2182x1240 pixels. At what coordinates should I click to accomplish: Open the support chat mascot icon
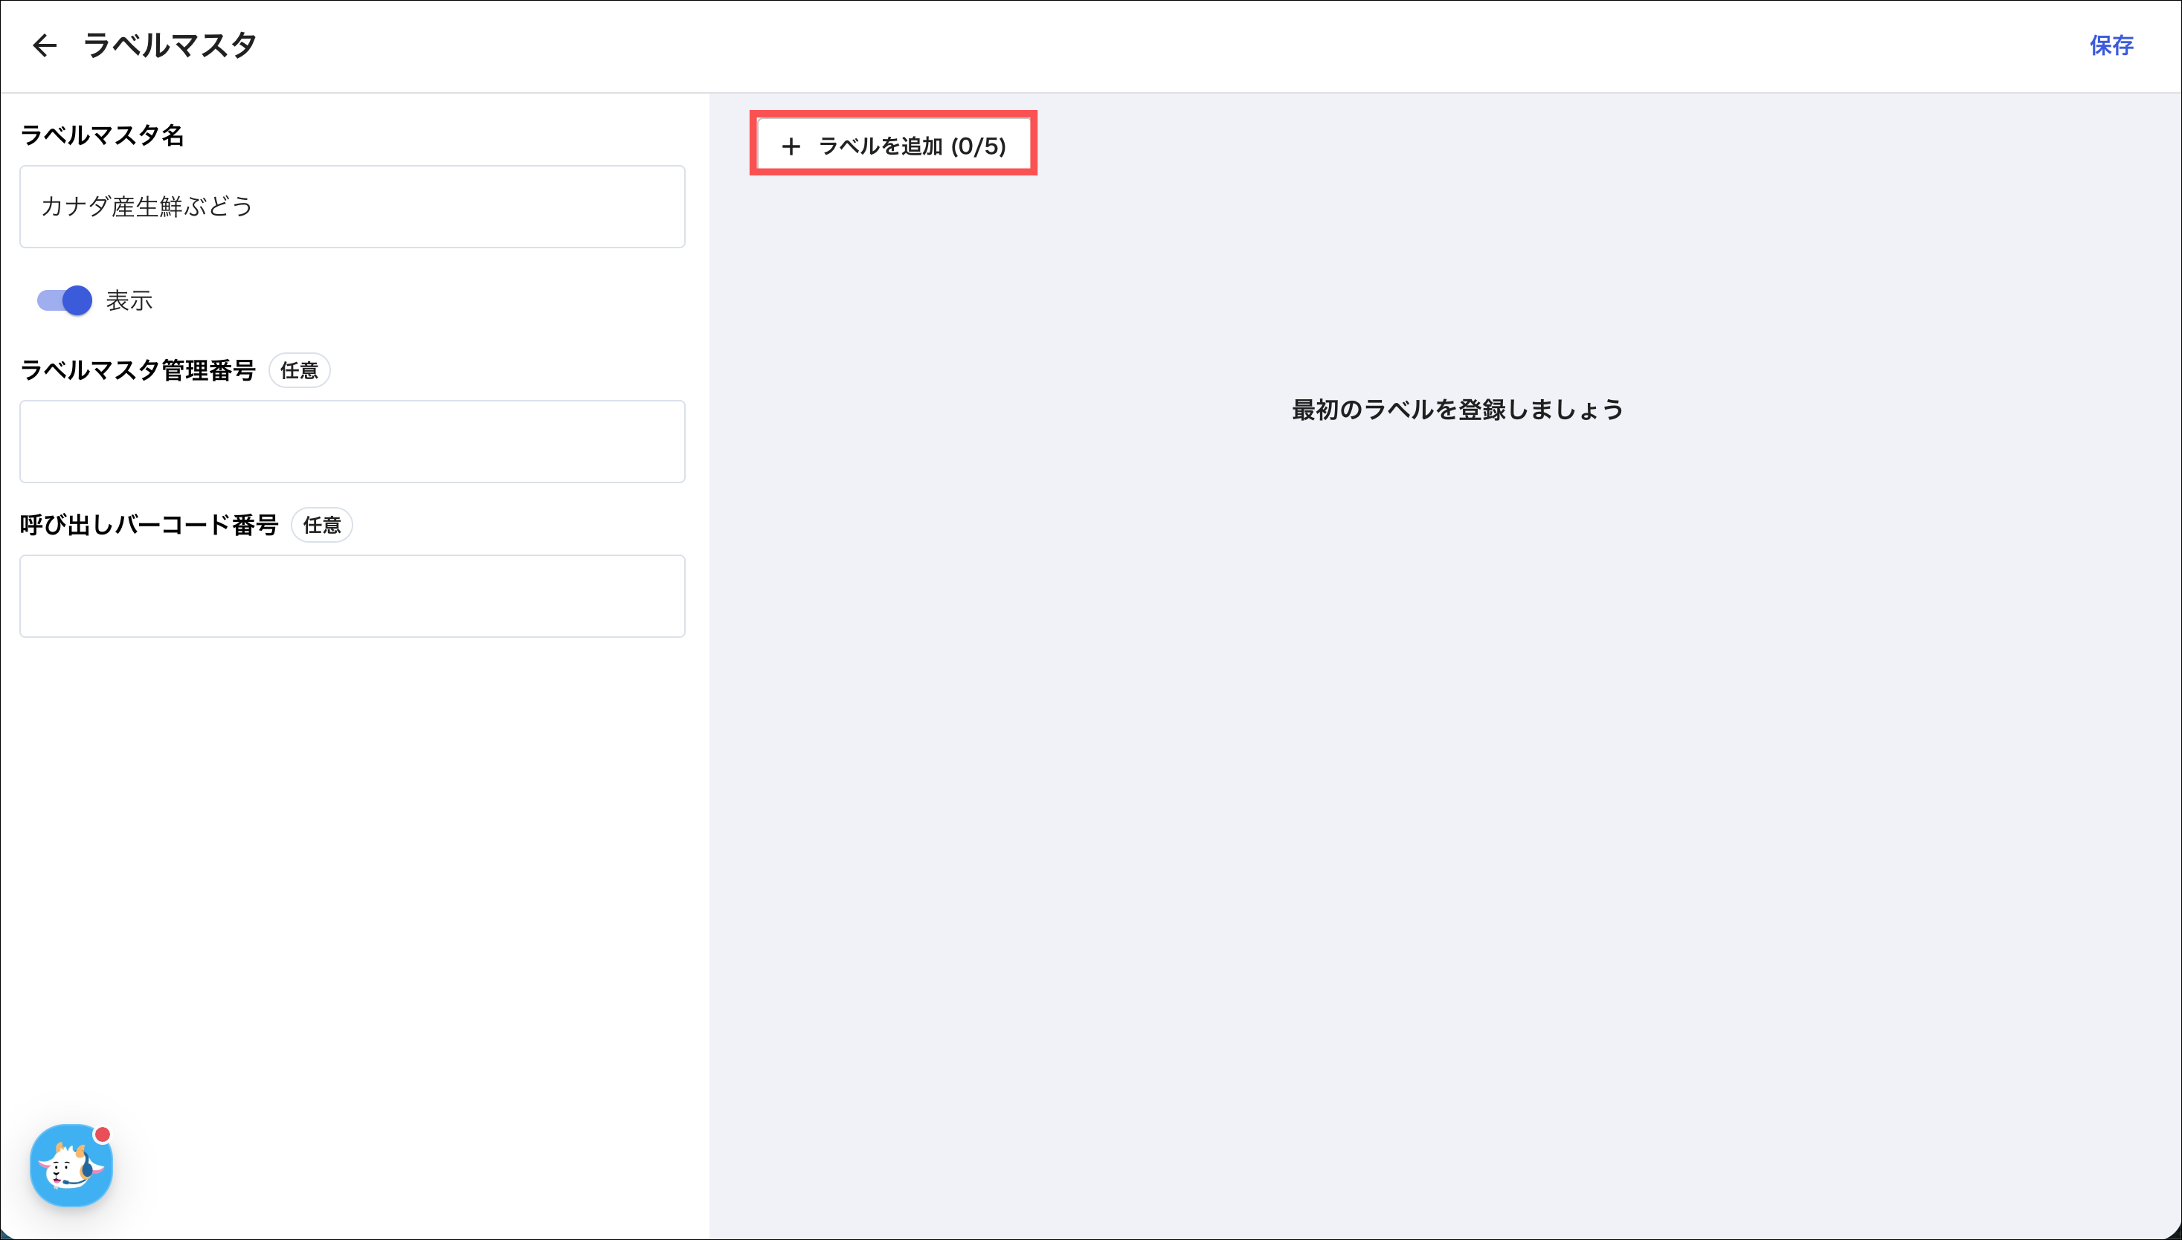[x=70, y=1166]
